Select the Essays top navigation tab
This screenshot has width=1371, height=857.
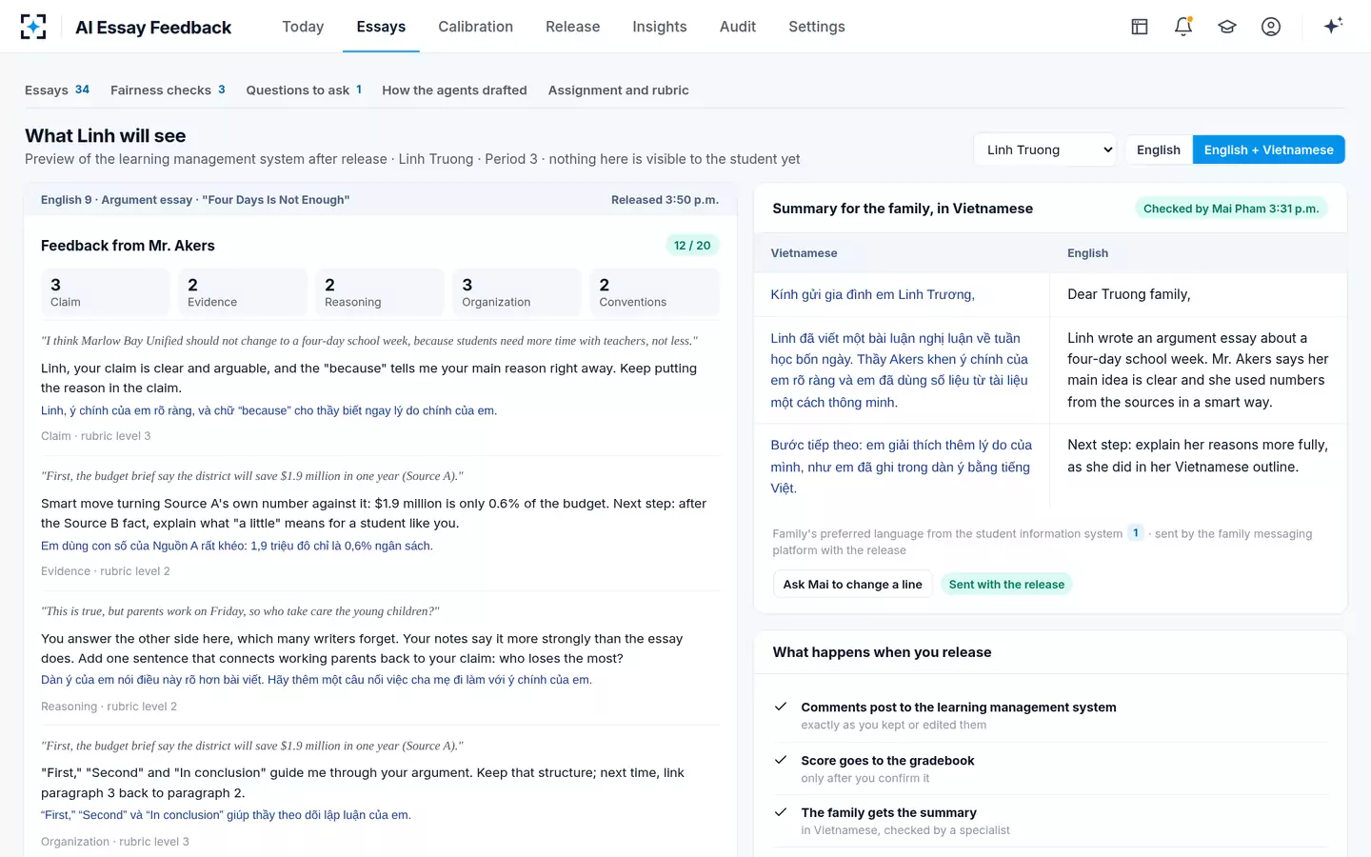pyautogui.click(x=381, y=27)
